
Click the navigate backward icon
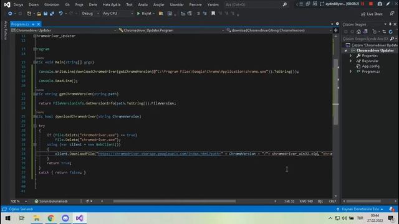click(x=10, y=14)
